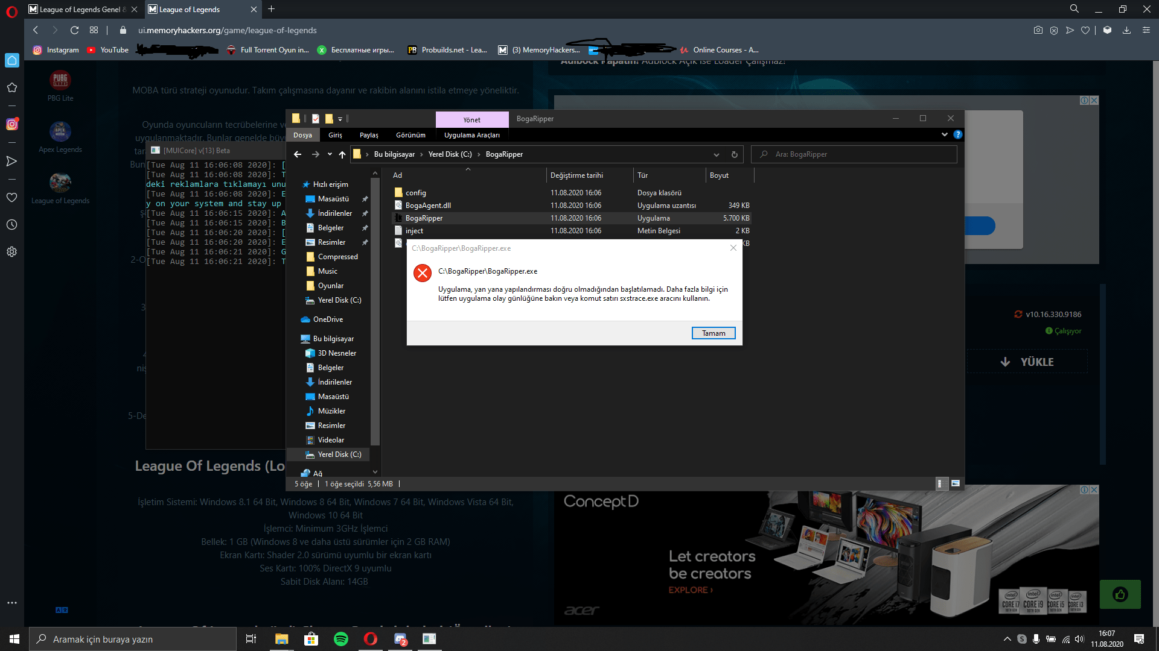Open İndirilenler under Hızlı erişim

pos(335,213)
